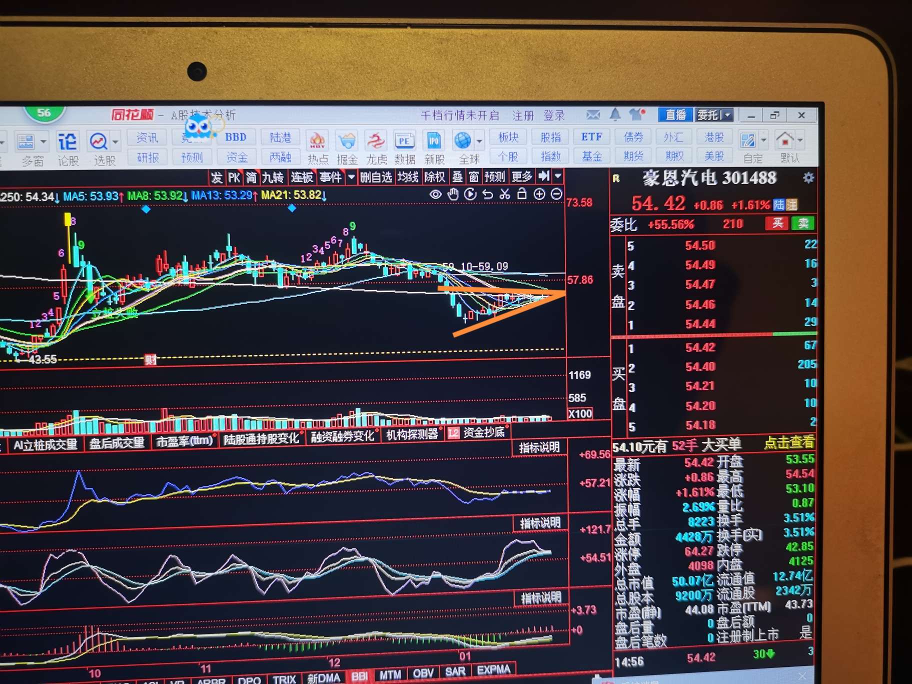Toggle the 连板 button
The width and height of the screenshot is (912, 684).
pos(302,177)
